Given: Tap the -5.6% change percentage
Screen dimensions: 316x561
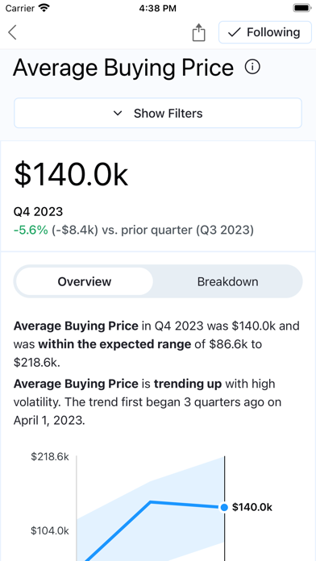Looking at the screenshot, I should (x=31, y=231).
